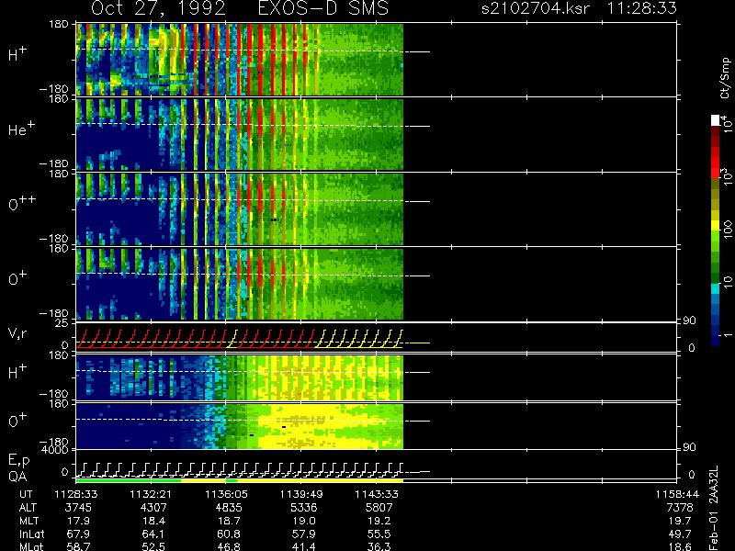Click altitude value "7378"
735x551 pixels.
click(x=680, y=508)
